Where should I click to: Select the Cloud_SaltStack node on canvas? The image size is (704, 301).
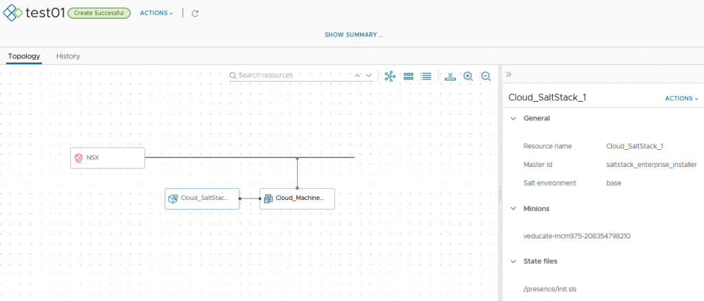(202, 199)
